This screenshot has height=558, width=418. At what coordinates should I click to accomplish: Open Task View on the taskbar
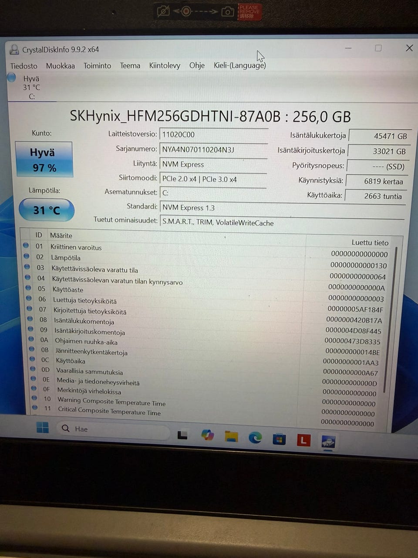[x=182, y=435]
